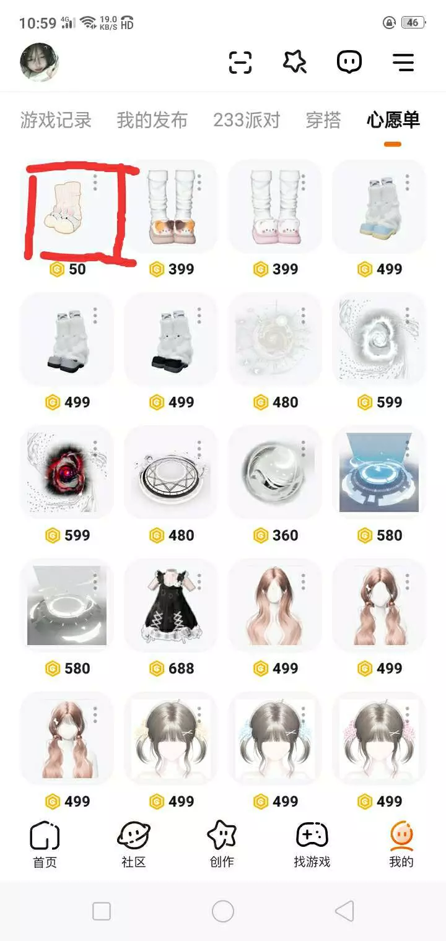
Task: Open 创作 creation star icon
Action: tap(222, 844)
